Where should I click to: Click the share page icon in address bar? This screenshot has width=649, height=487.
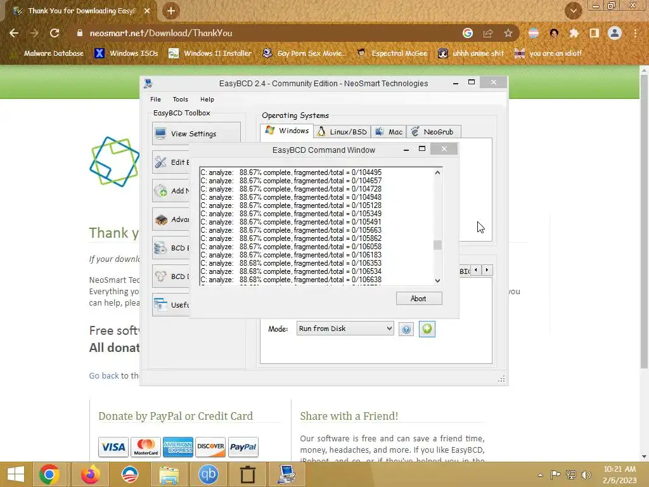pos(488,33)
